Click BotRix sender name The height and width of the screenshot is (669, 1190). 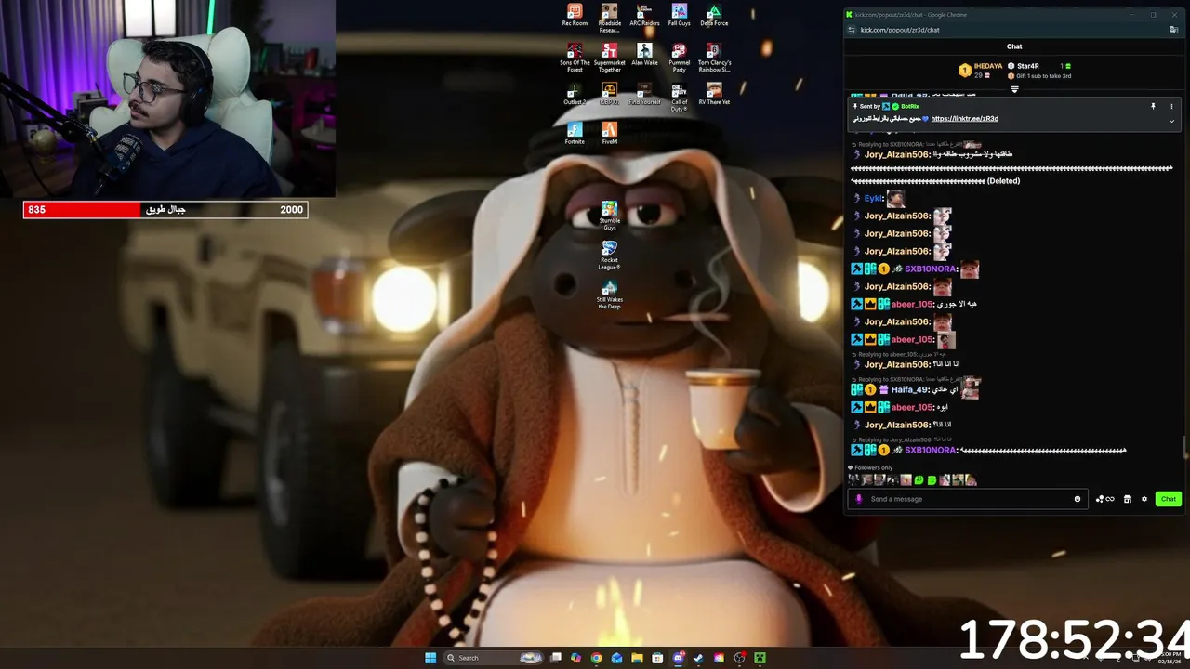coord(910,106)
